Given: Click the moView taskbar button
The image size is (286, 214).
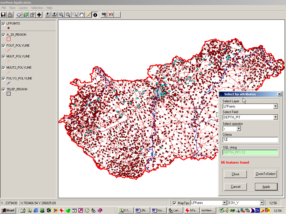Looking at the screenshot, I should click(x=208, y=211).
